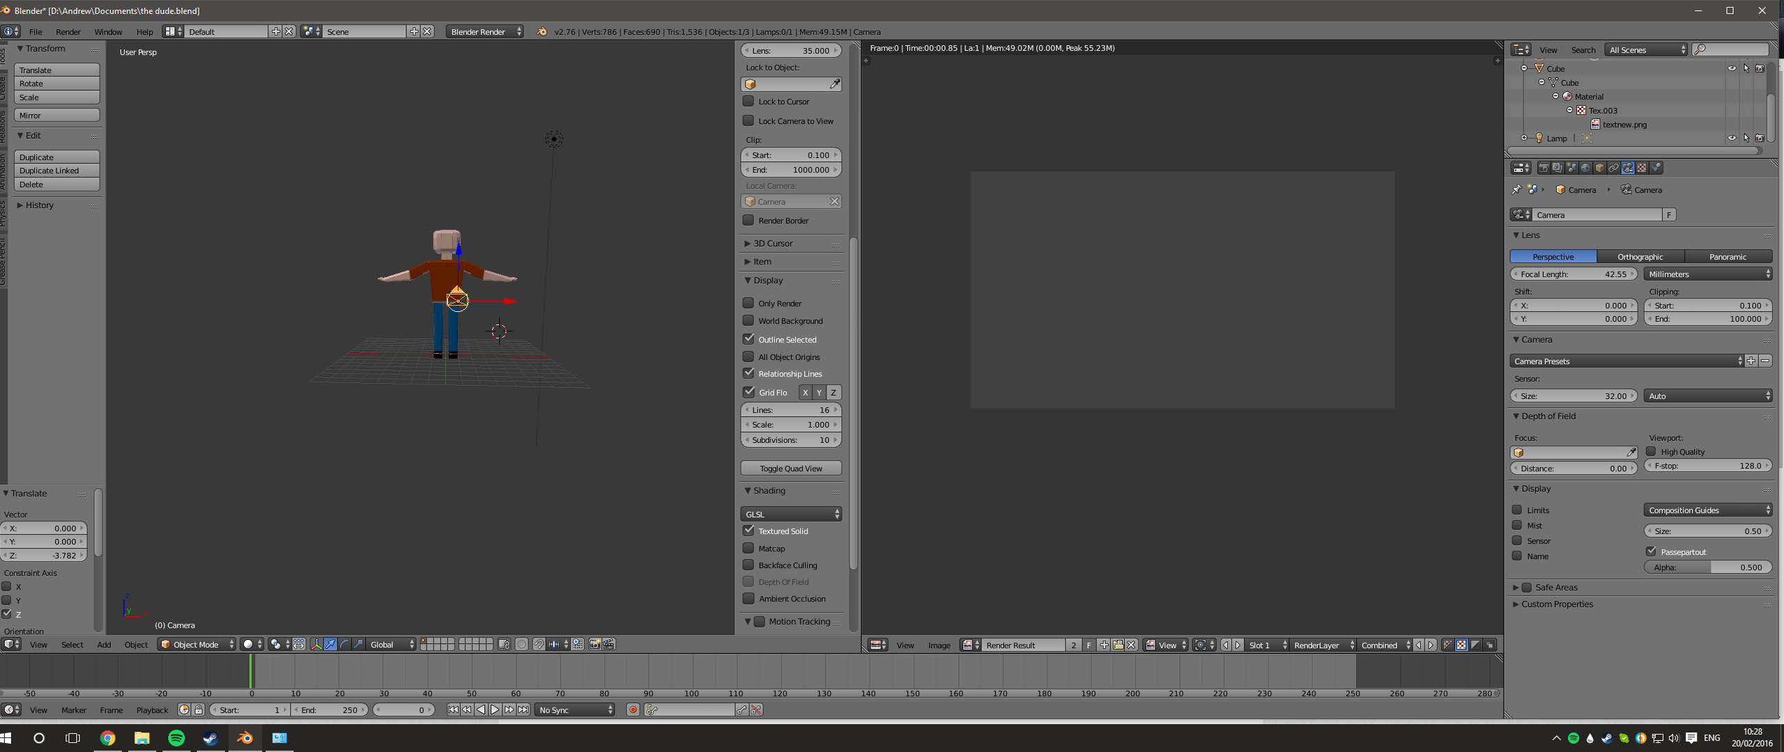The image size is (1784, 752).
Task: Open the Render menu in top bar
Action: click(x=68, y=31)
